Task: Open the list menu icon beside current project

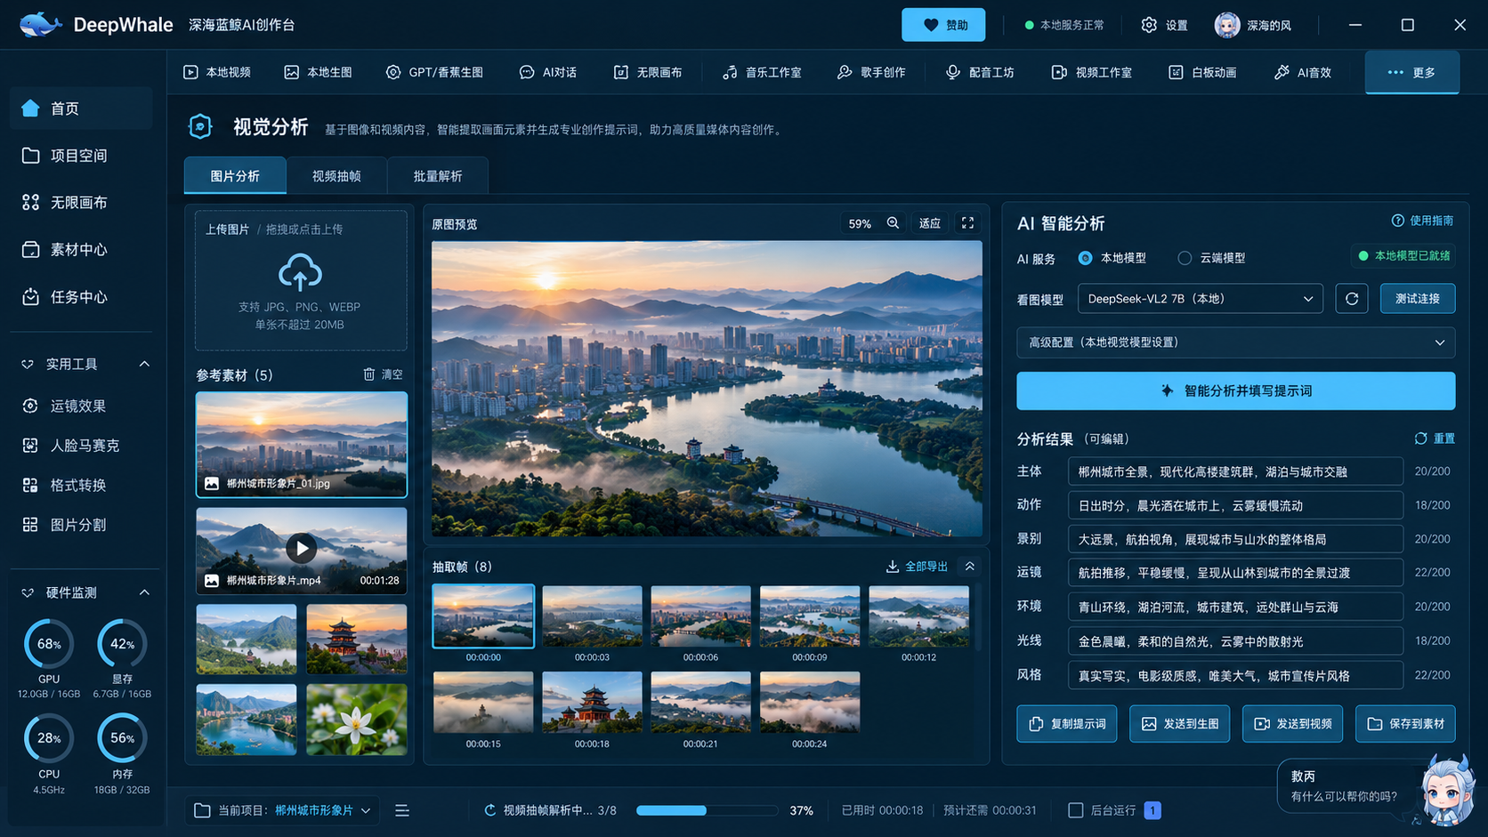Action: [401, 810]
